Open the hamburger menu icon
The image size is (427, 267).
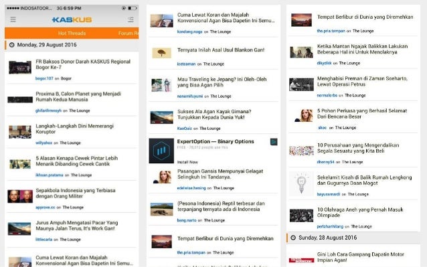13,19
